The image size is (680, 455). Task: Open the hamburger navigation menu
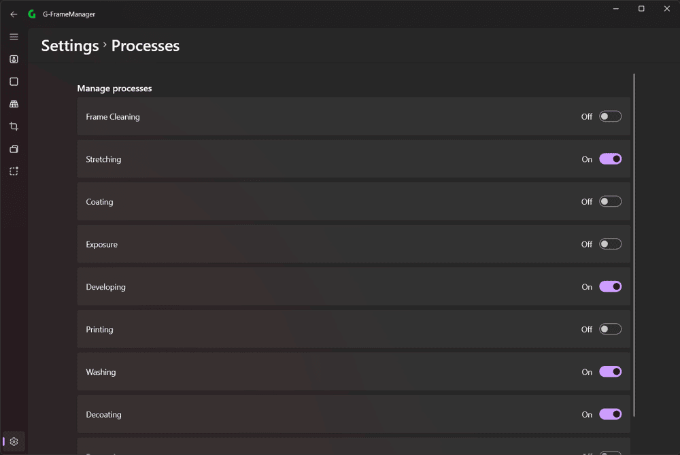[x=14, y=37]
